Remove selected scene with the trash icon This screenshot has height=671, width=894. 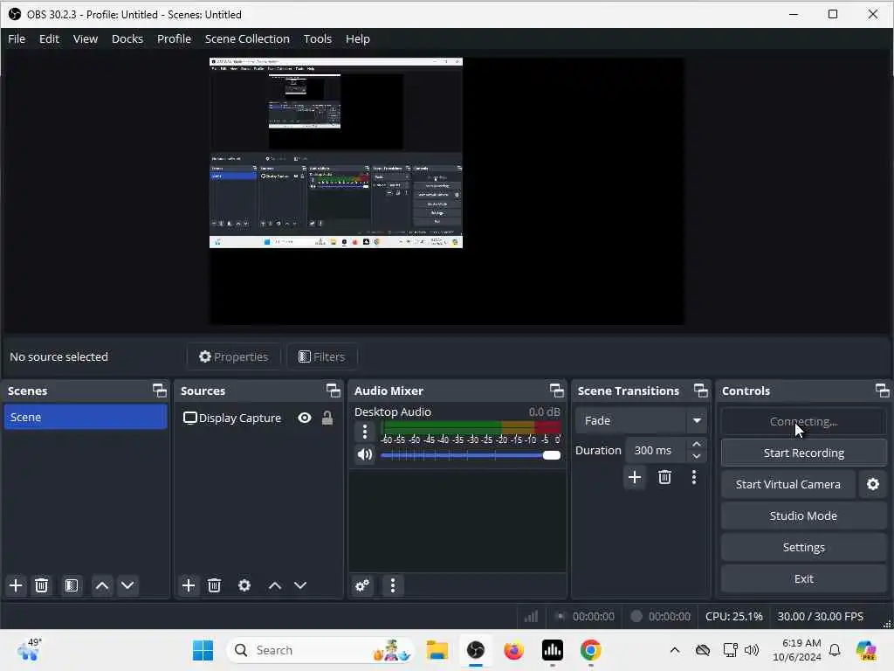click(x=42, y=585)
